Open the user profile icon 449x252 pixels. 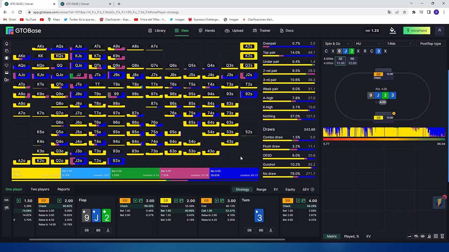coord(440,30)
